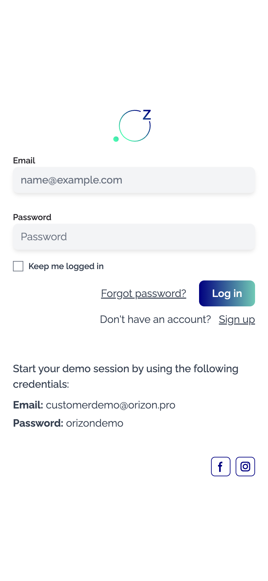268x581 pixels.
Task: Click the "Don't have an account?" text
Action: pyautogui.click(x=155, y=319)
